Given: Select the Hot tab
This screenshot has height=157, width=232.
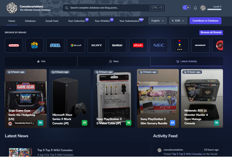Looking at the screenshot, I should [41, 62].
